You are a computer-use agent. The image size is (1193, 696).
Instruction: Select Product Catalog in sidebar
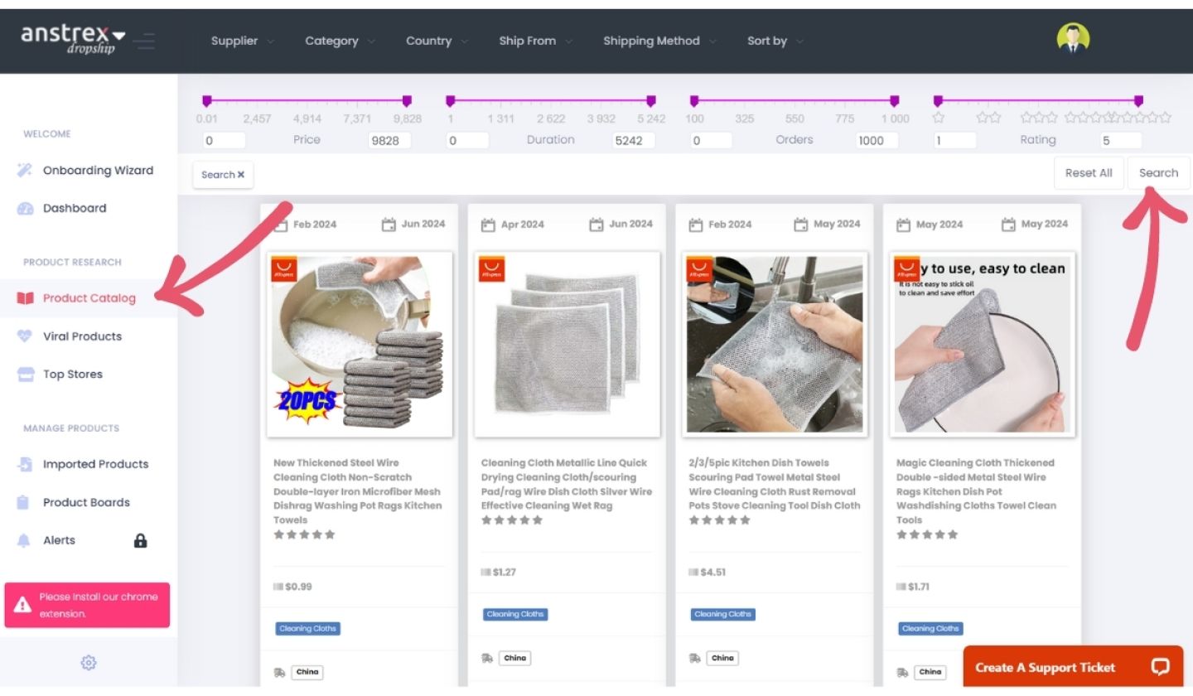click(89, 298)
